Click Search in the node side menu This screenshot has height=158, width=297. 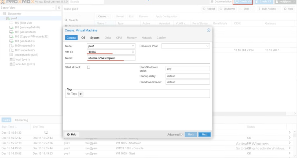click(73, 20)
